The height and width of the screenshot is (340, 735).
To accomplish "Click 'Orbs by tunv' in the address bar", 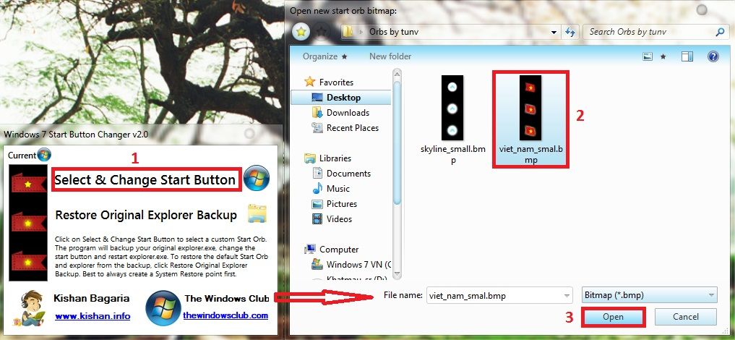I will pyautogui.click(x=394, y=32).
